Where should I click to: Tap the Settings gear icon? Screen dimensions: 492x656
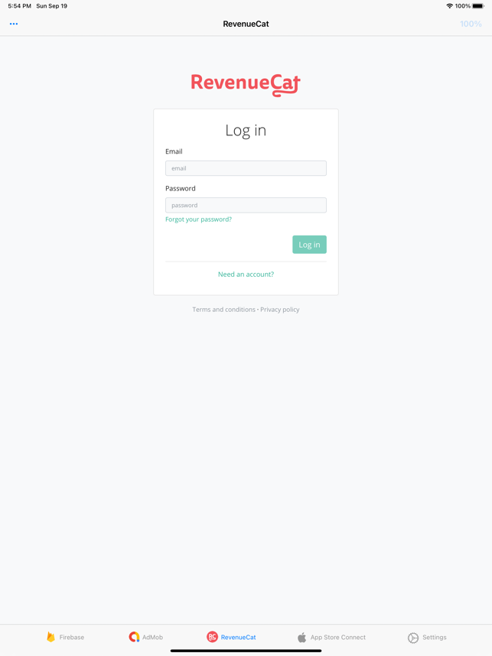(x=413, y=637)
